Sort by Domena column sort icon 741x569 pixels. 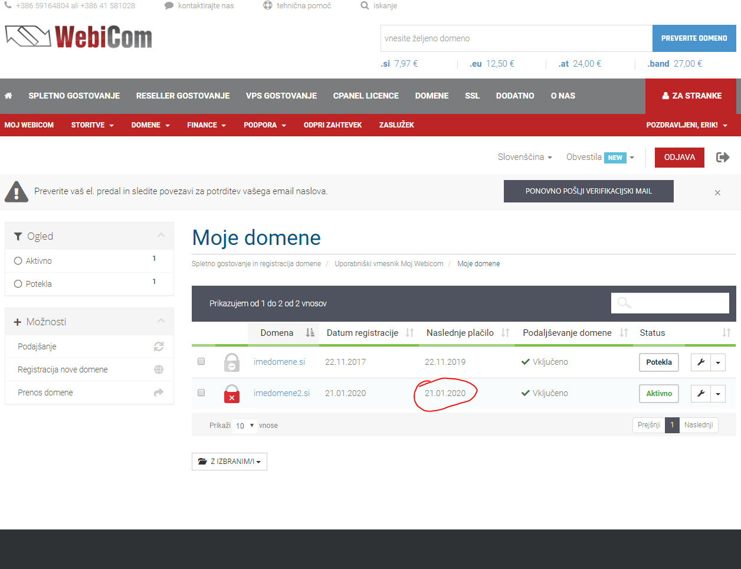pos(310,333)
